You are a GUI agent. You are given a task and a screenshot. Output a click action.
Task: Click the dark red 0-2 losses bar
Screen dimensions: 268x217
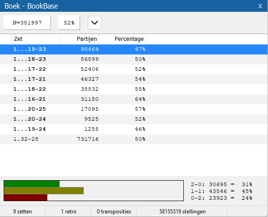point(25,197)
